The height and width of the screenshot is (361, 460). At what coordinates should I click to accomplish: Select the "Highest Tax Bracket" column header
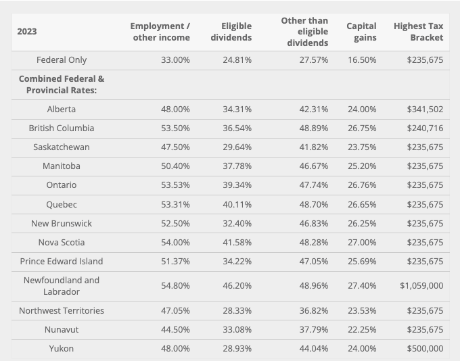pyautogui.click(x=418, y=32)
